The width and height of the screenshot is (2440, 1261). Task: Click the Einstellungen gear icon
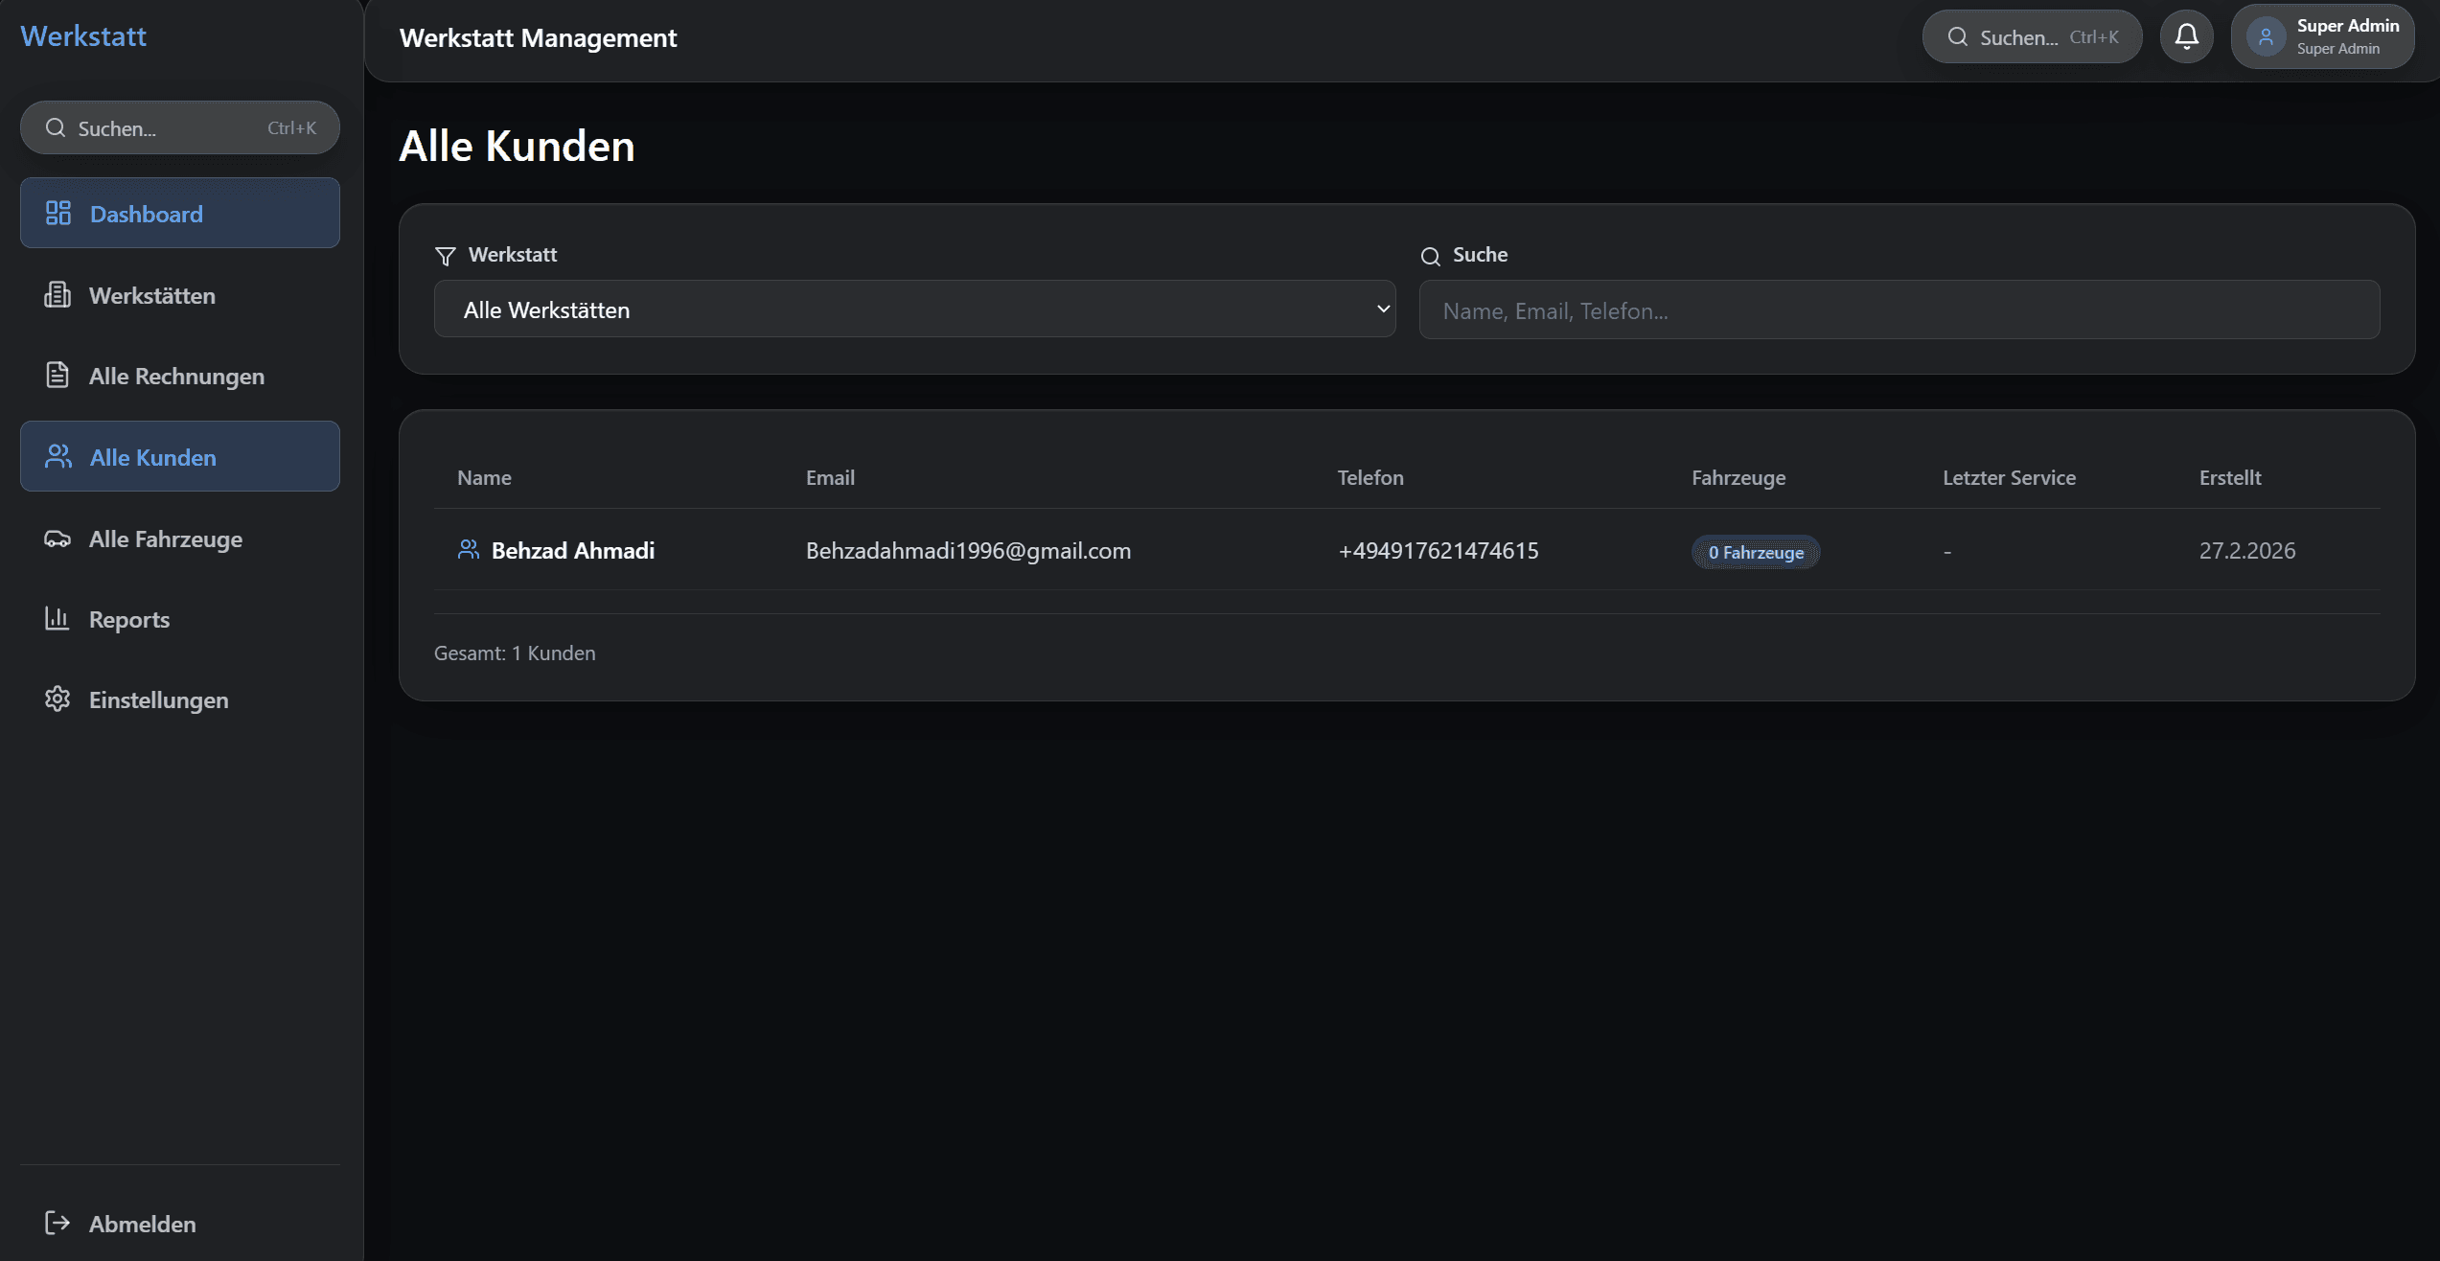click(58, 699)
